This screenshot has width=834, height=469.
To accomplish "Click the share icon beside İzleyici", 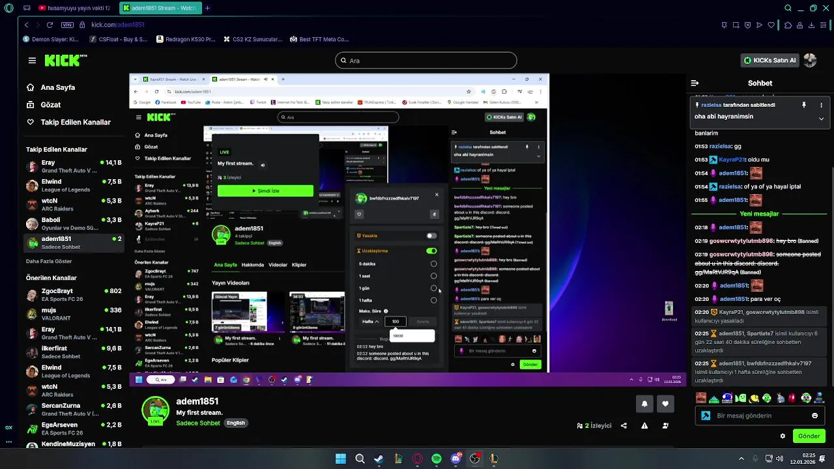I will 624,426.
